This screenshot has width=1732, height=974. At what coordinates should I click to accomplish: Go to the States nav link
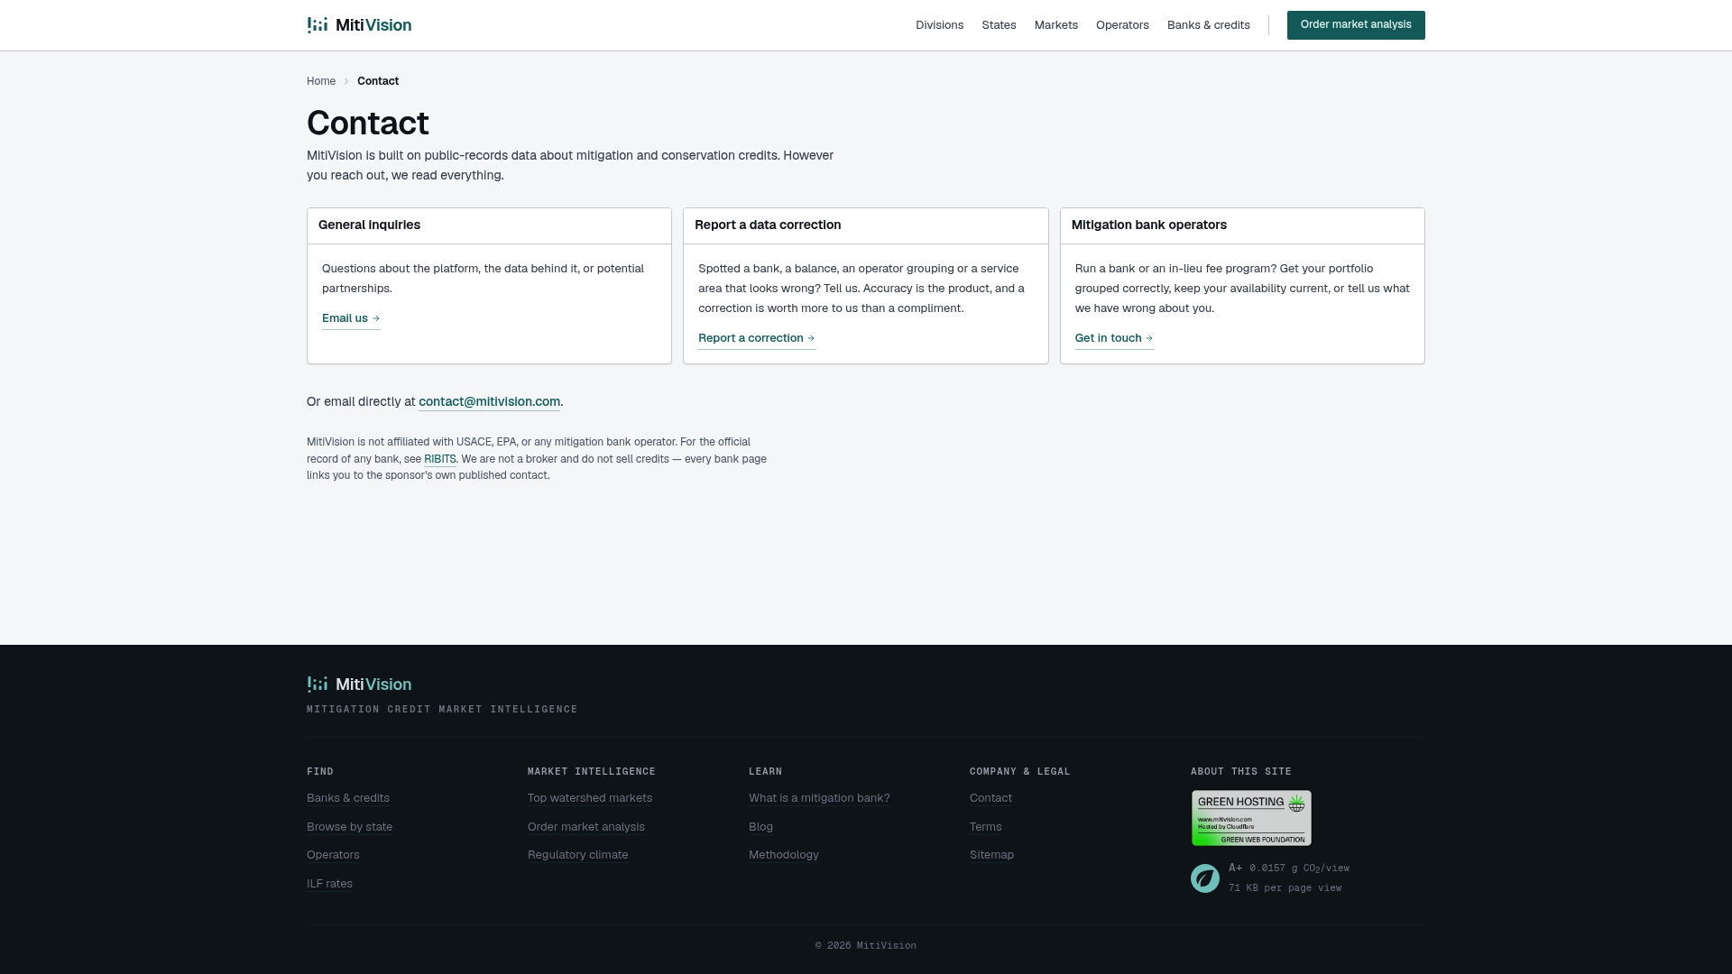pyautogui.click(x=999, y=25)
